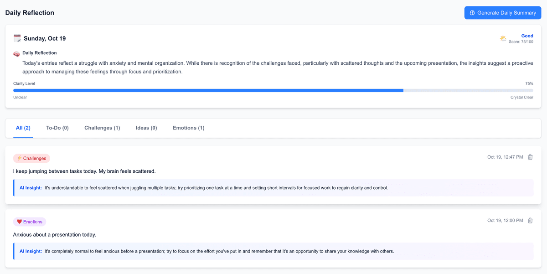
Task: Click the AI Insight box about presentation anxiety
Action: tap(273, 251)
